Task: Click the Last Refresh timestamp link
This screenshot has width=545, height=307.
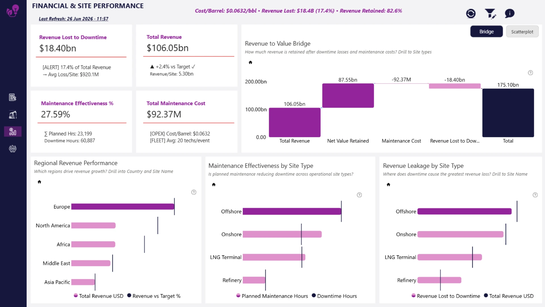Action: (74, 19)
